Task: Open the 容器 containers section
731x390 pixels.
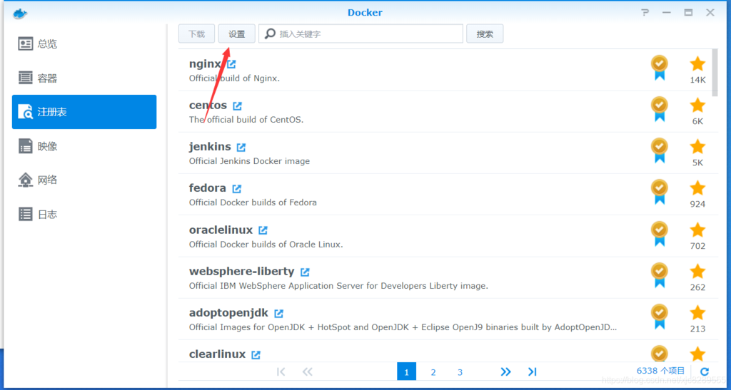Action: point(84,78)
